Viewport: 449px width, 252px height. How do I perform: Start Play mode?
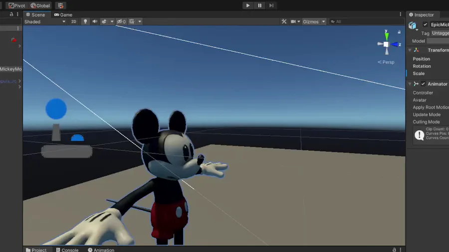click(x=247, y=5)
